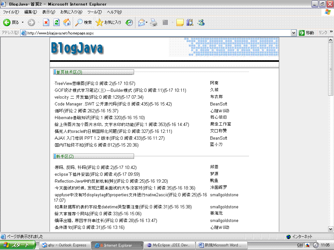Click the yellow note Discuss icon

click(180, 22)
